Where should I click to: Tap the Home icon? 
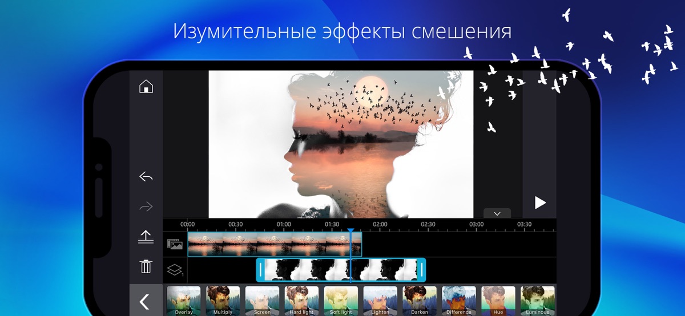146,87
